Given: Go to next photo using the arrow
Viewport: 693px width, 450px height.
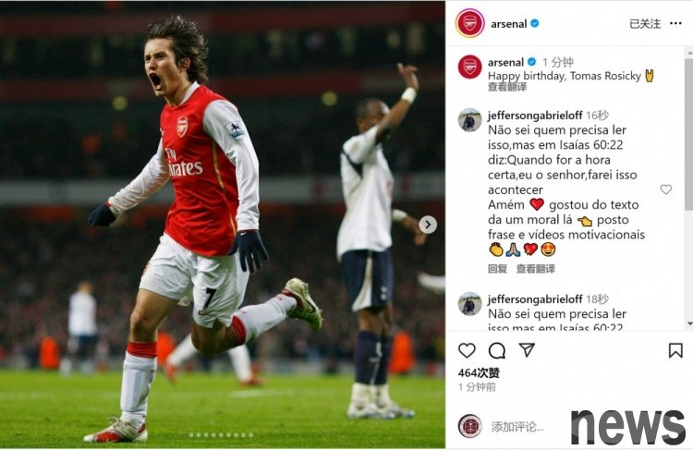Looking at the screenshot, I should pos(428,225).
